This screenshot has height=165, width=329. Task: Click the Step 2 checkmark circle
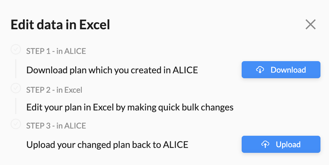16,88
